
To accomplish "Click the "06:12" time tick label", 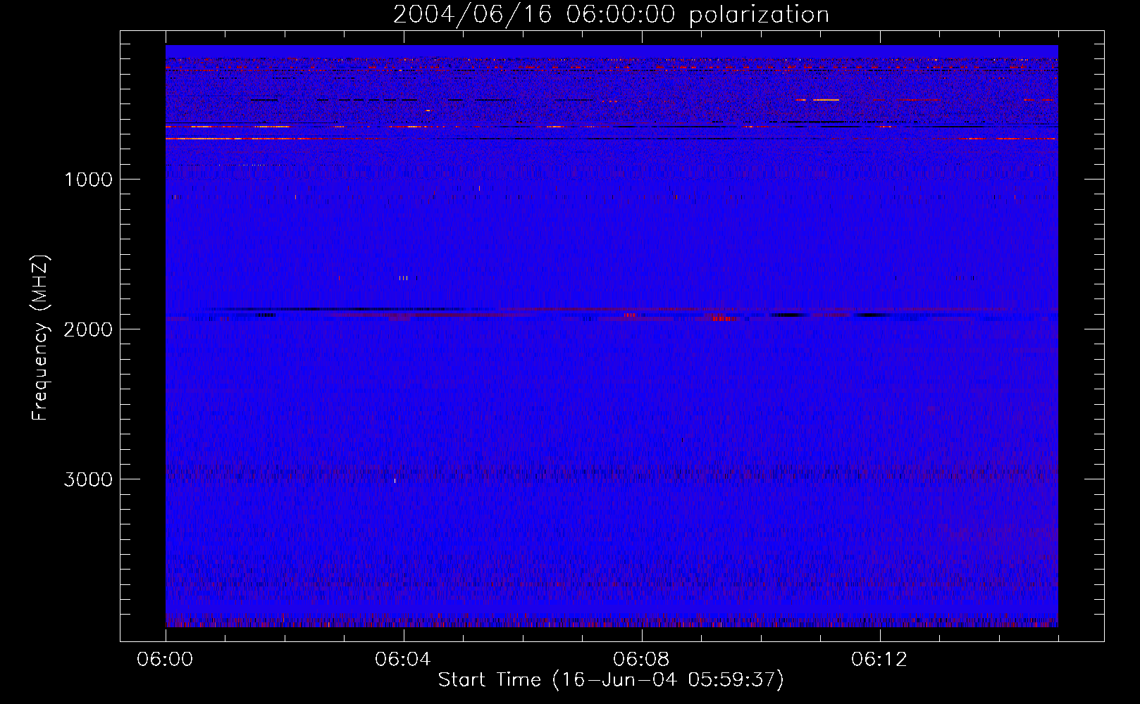I will (879, 660).
